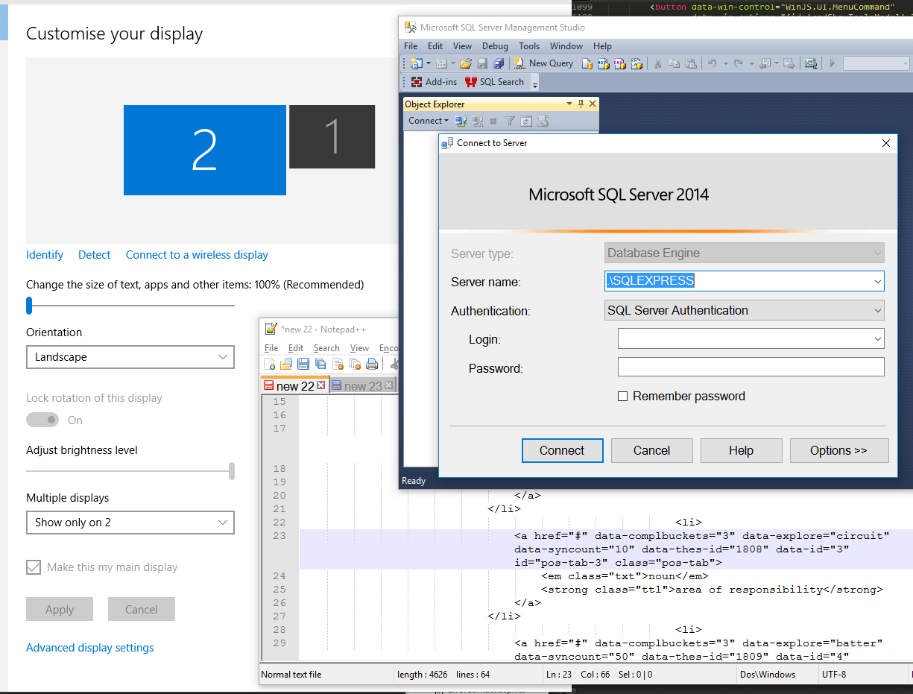Toggle Lock rotation of this display

pos(42,420)
